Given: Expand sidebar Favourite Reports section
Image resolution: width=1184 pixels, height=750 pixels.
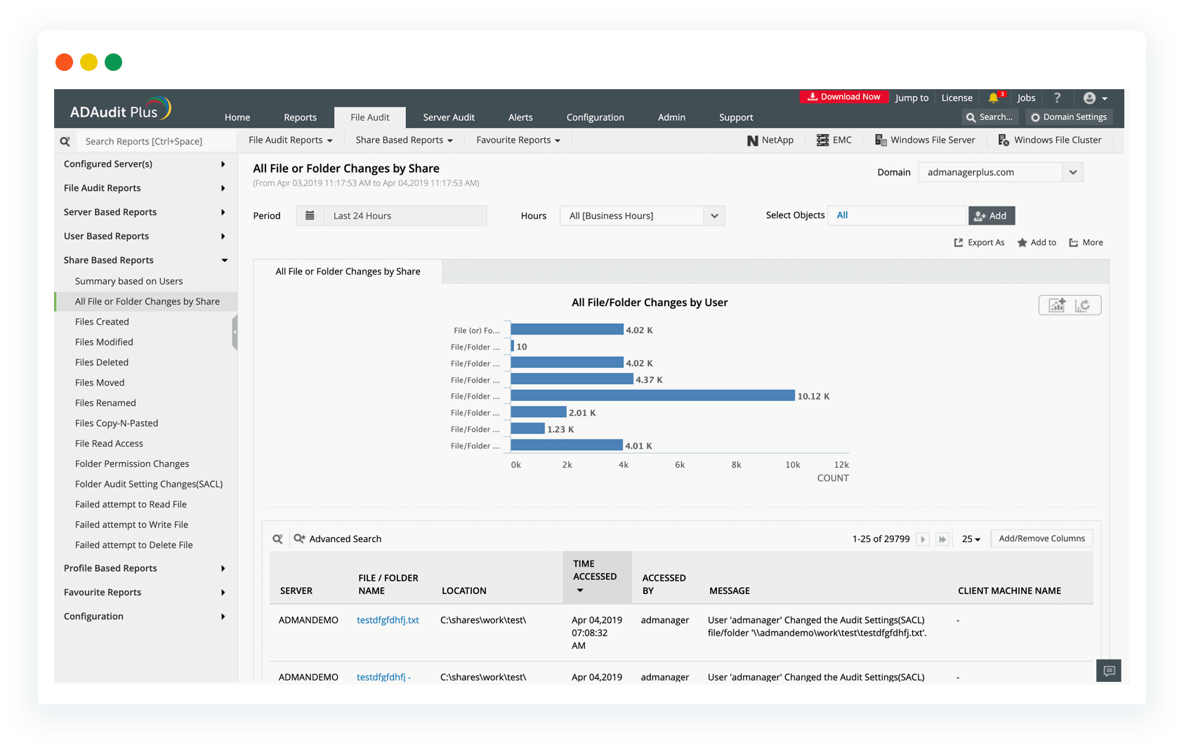Looking at the screenshot, I should click(x=145, y=592).
